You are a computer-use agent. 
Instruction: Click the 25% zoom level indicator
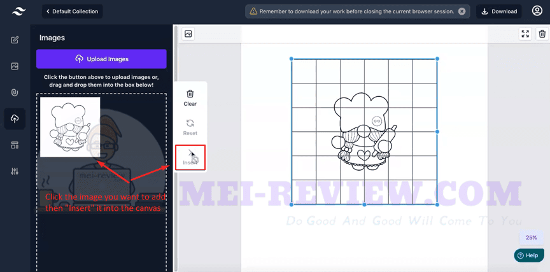point(531,238)
